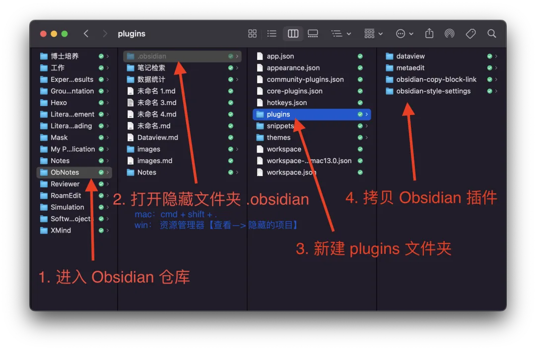Select the 博士培养 folder

pos(74,56)
